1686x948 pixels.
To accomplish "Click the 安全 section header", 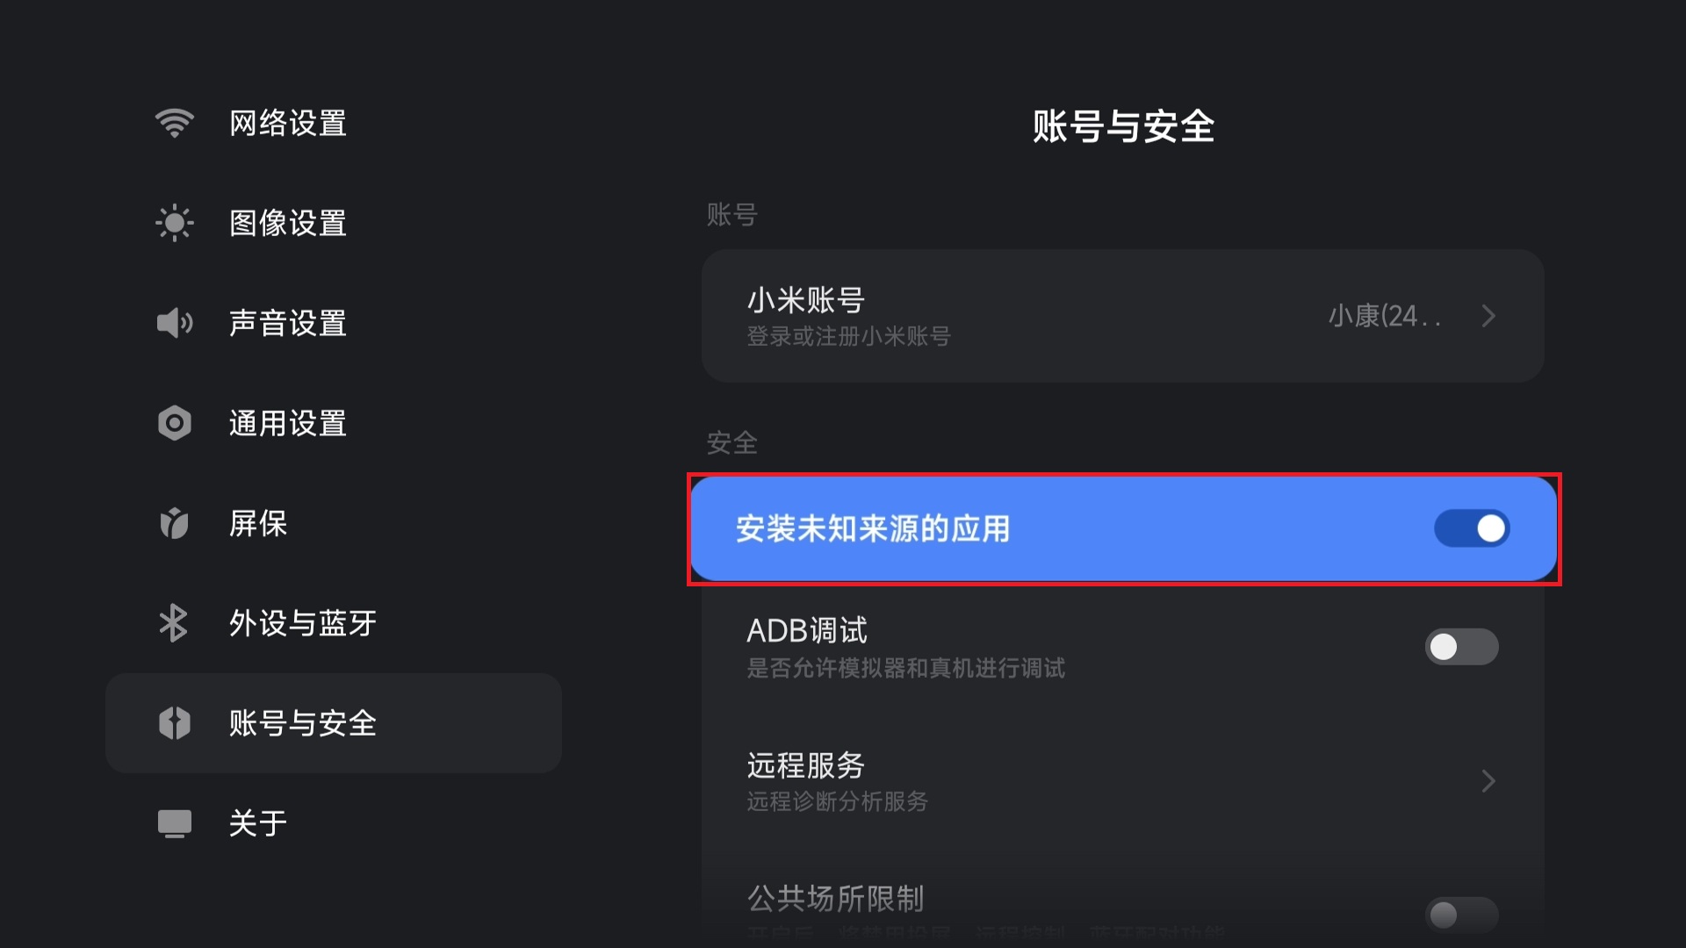I will point(731,443).
